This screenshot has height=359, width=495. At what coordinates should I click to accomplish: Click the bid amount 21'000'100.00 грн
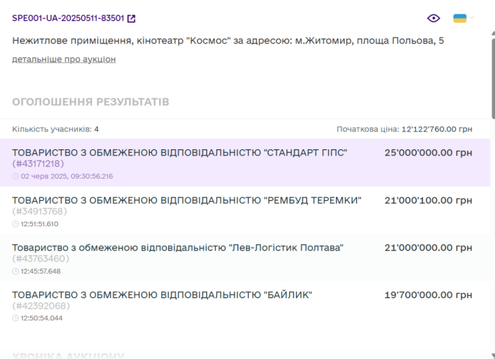[x=428, y=200]
